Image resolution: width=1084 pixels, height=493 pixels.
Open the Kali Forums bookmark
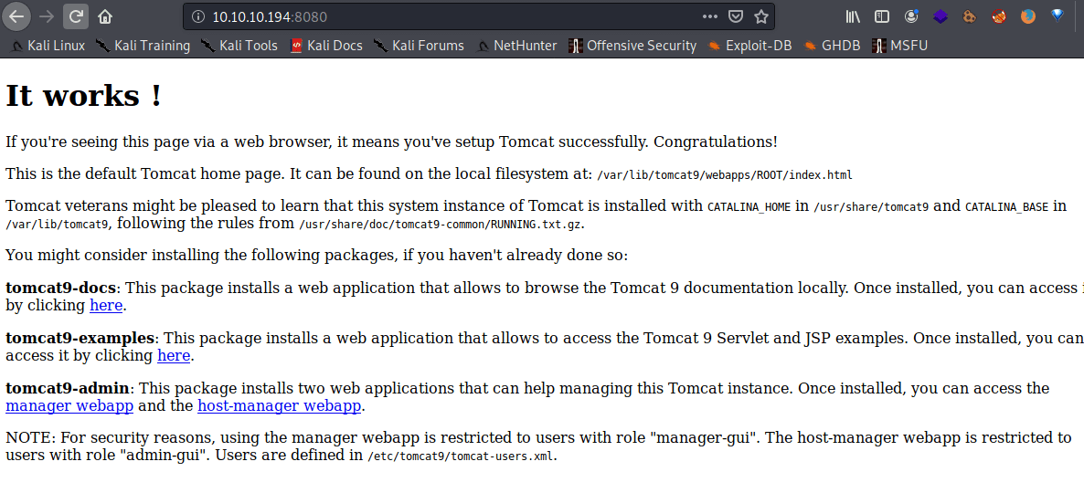(419, 46)
